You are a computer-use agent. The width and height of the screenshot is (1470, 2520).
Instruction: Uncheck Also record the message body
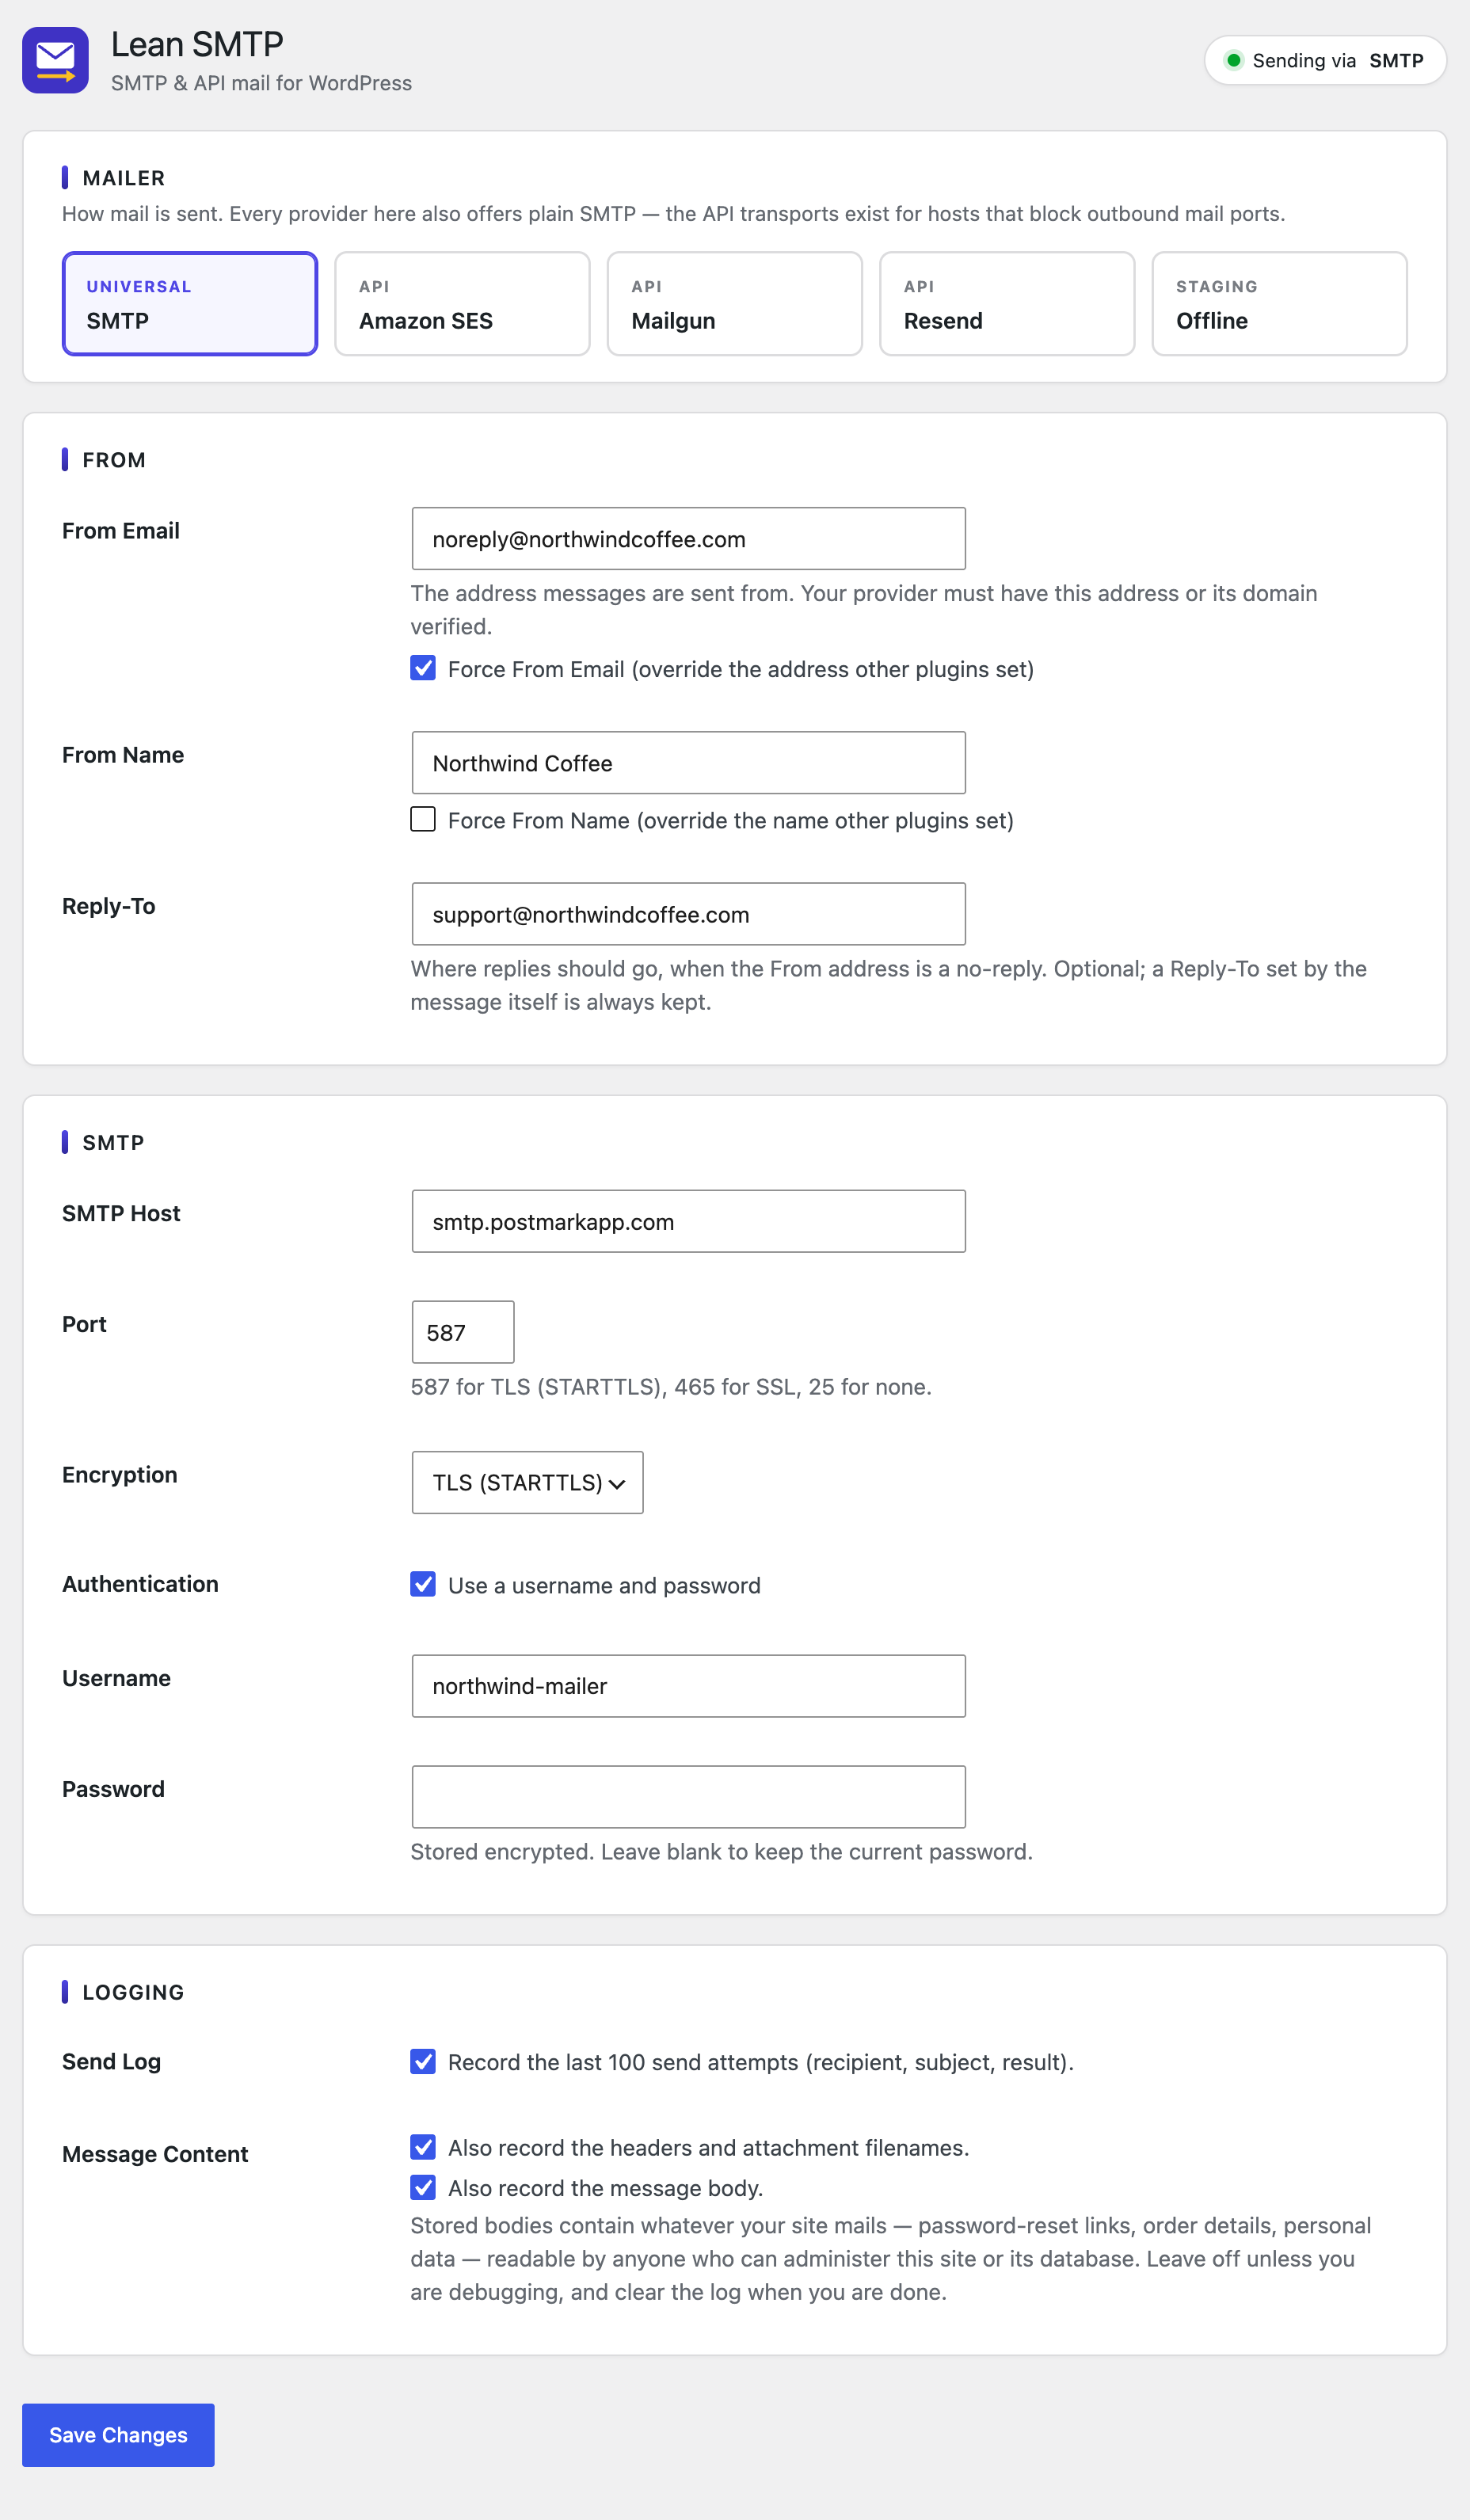click(x=423, y=2187)
